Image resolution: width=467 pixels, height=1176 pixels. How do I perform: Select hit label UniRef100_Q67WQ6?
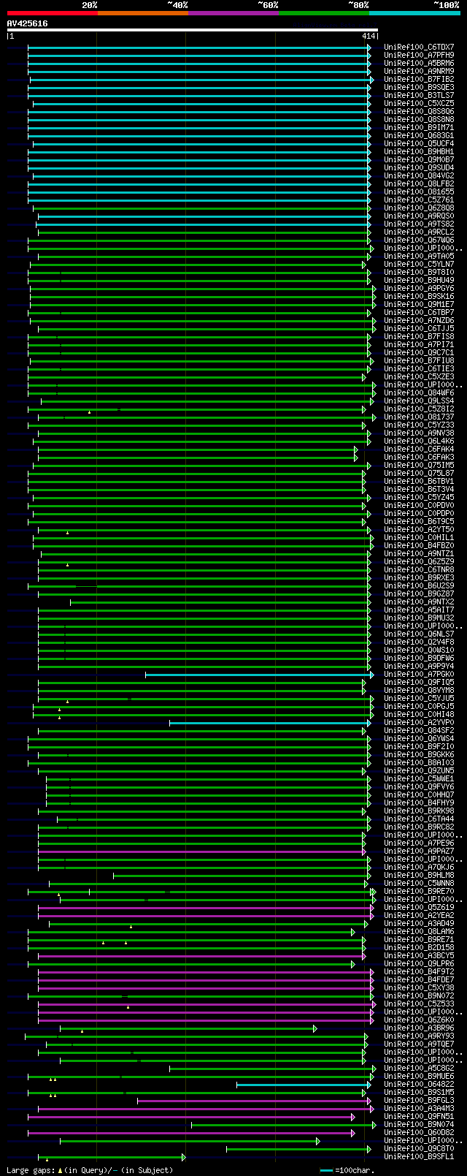tap(419, 240)
